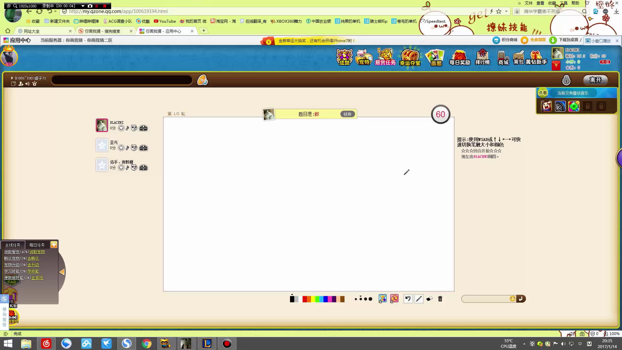Open the 排行榜 ranking icon
The height and width of the screenshot is (350, 622).
coord(482,57)
